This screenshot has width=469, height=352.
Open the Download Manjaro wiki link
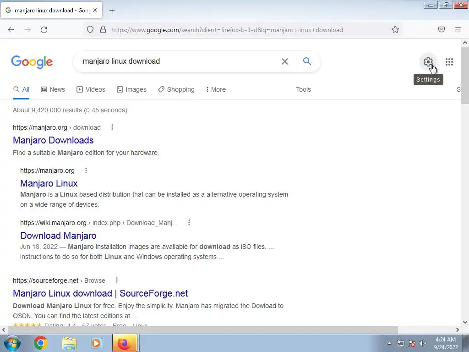click(58, 236)
